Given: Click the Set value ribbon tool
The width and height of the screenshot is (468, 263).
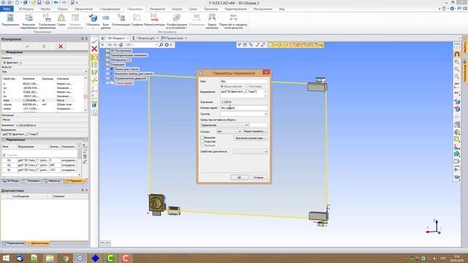Looking at the screenshot, I should pos(212,21).
